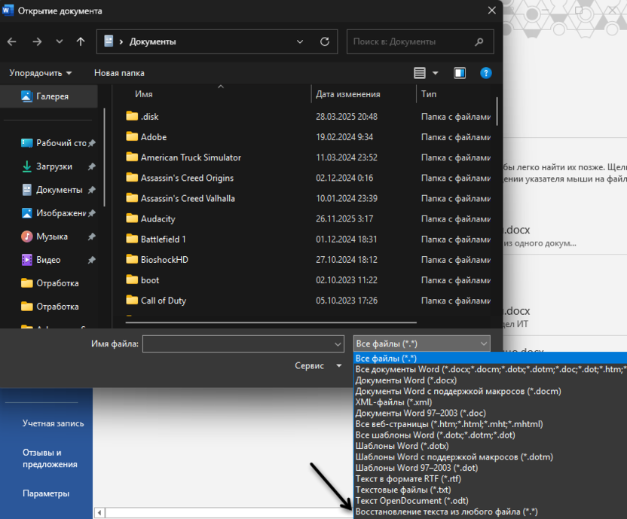The width and height of the screenshot is (627, 519).
Task: Open Документы in the sidebar
Action: pos(52,190)
